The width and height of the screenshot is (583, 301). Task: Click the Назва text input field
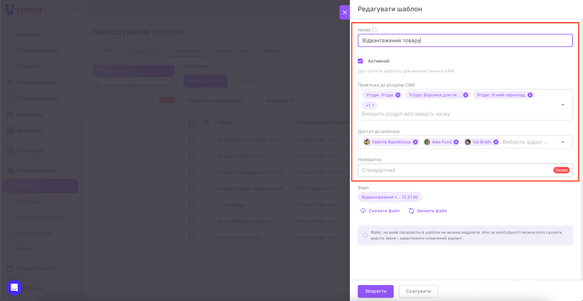point(465,40)
